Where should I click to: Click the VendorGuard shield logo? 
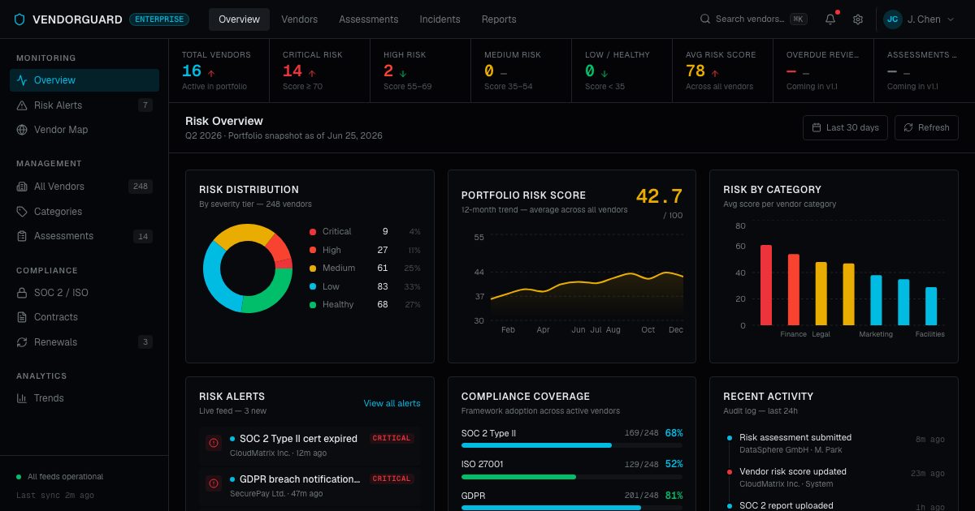[x=20, y=19]
